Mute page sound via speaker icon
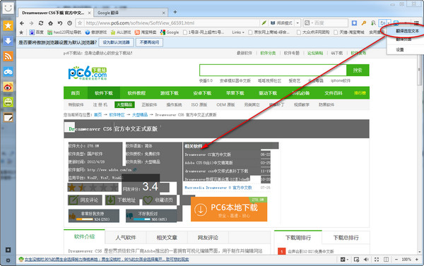 point(366,260)
